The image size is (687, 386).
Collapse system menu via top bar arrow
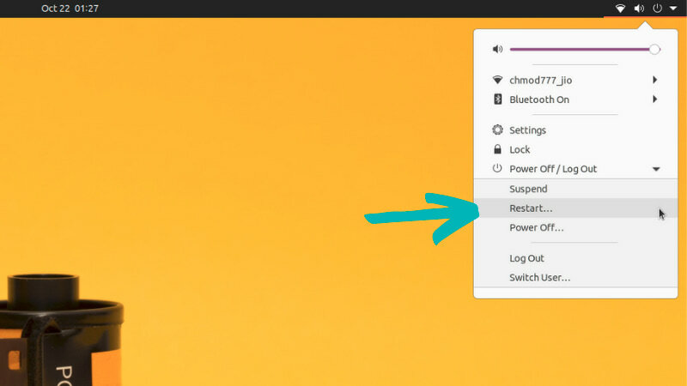(673, 9)
